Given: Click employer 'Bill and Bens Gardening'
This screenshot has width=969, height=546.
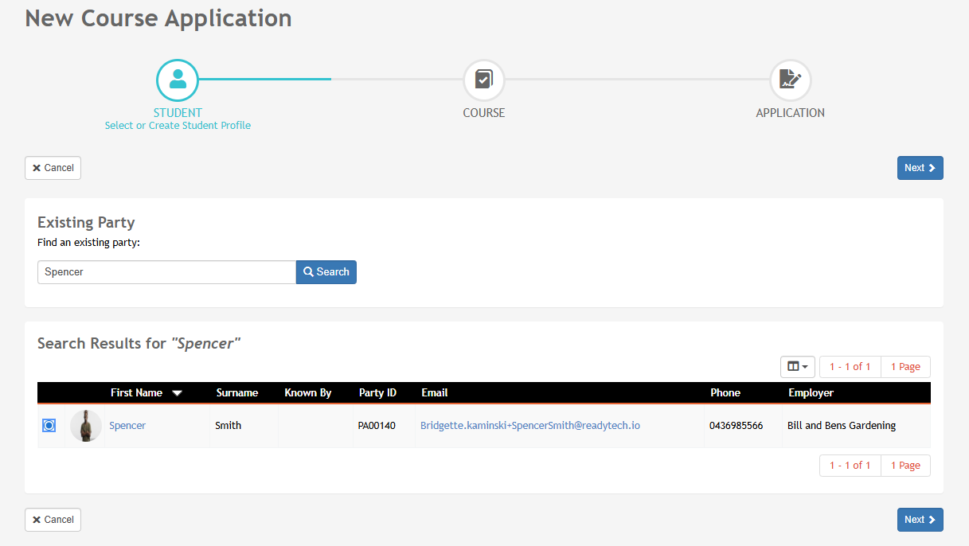Looking at the screenshot, I should coord(842,426).
